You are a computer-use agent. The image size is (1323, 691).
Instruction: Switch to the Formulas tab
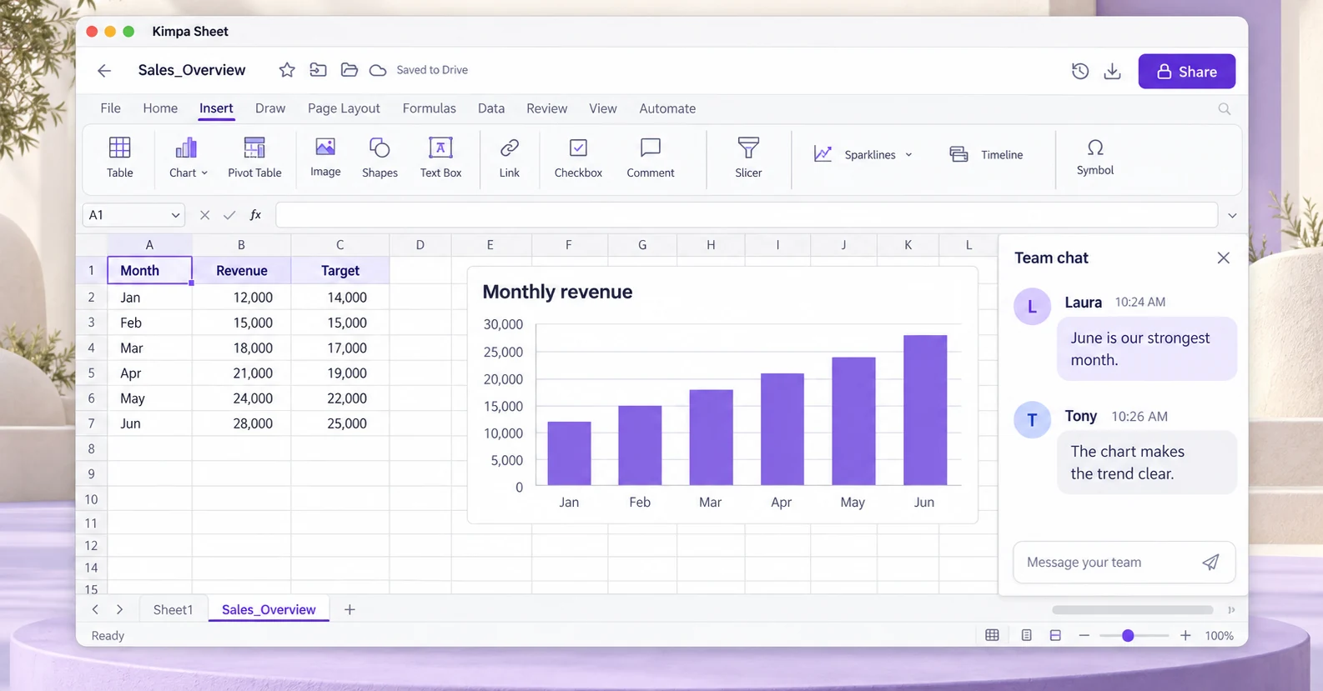pyautogui.click(x=429, y=108)
